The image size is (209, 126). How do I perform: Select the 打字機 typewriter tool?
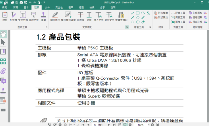(13, 16)
